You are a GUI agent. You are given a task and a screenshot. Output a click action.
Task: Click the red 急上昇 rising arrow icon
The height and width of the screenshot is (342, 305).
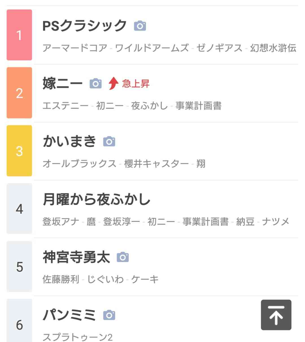[x=113, y=84]
